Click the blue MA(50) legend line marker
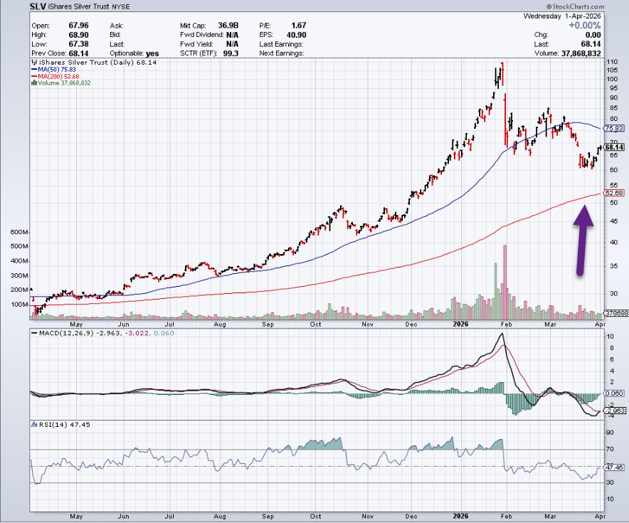The image size is (629, 523). click(34, 70)
